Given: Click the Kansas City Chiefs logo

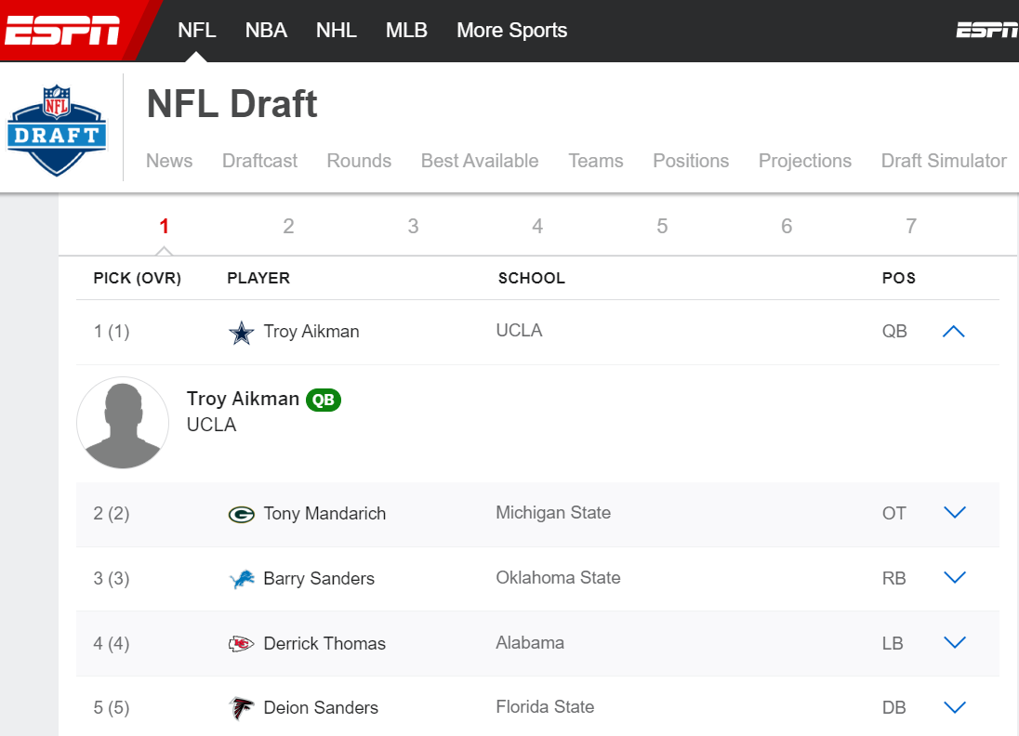Looking at the screenshot, I should point(241,644).
